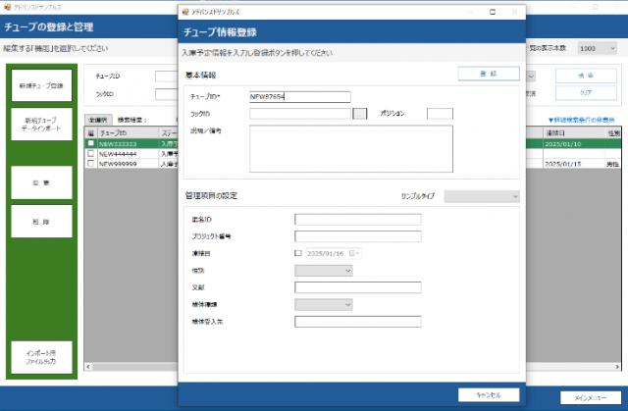Click the rack ID browse button
Image resolution: width=628 pixels, height=411 pixels.
coord(360,114)
